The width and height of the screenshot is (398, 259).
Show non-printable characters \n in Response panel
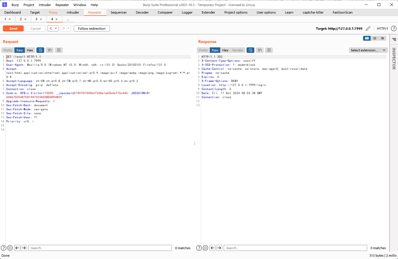coord(260,50)
